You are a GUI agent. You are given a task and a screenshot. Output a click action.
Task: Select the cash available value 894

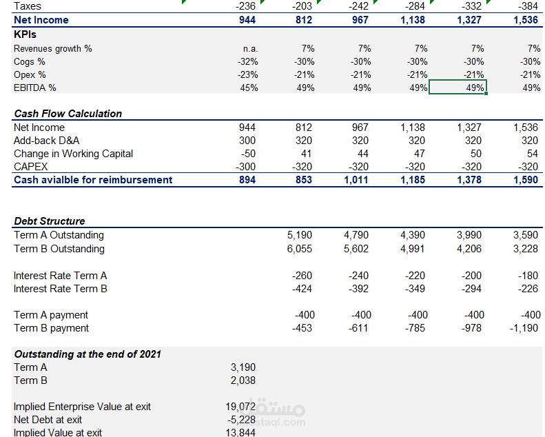(x=247, y=180)
